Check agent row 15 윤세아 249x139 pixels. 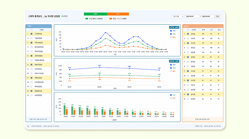pyautogui.click(x=188, y=99)
